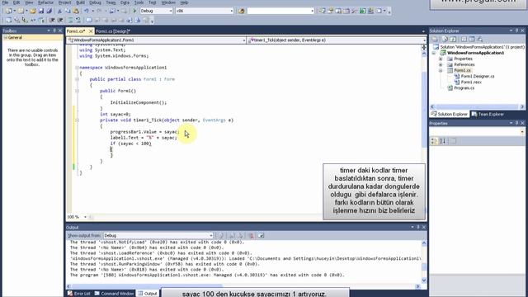The width and height of the screenshot is (528, 297).
Task: Click the Toggle bookmark icon in text toolbar
Action: [x=89, y=20]
